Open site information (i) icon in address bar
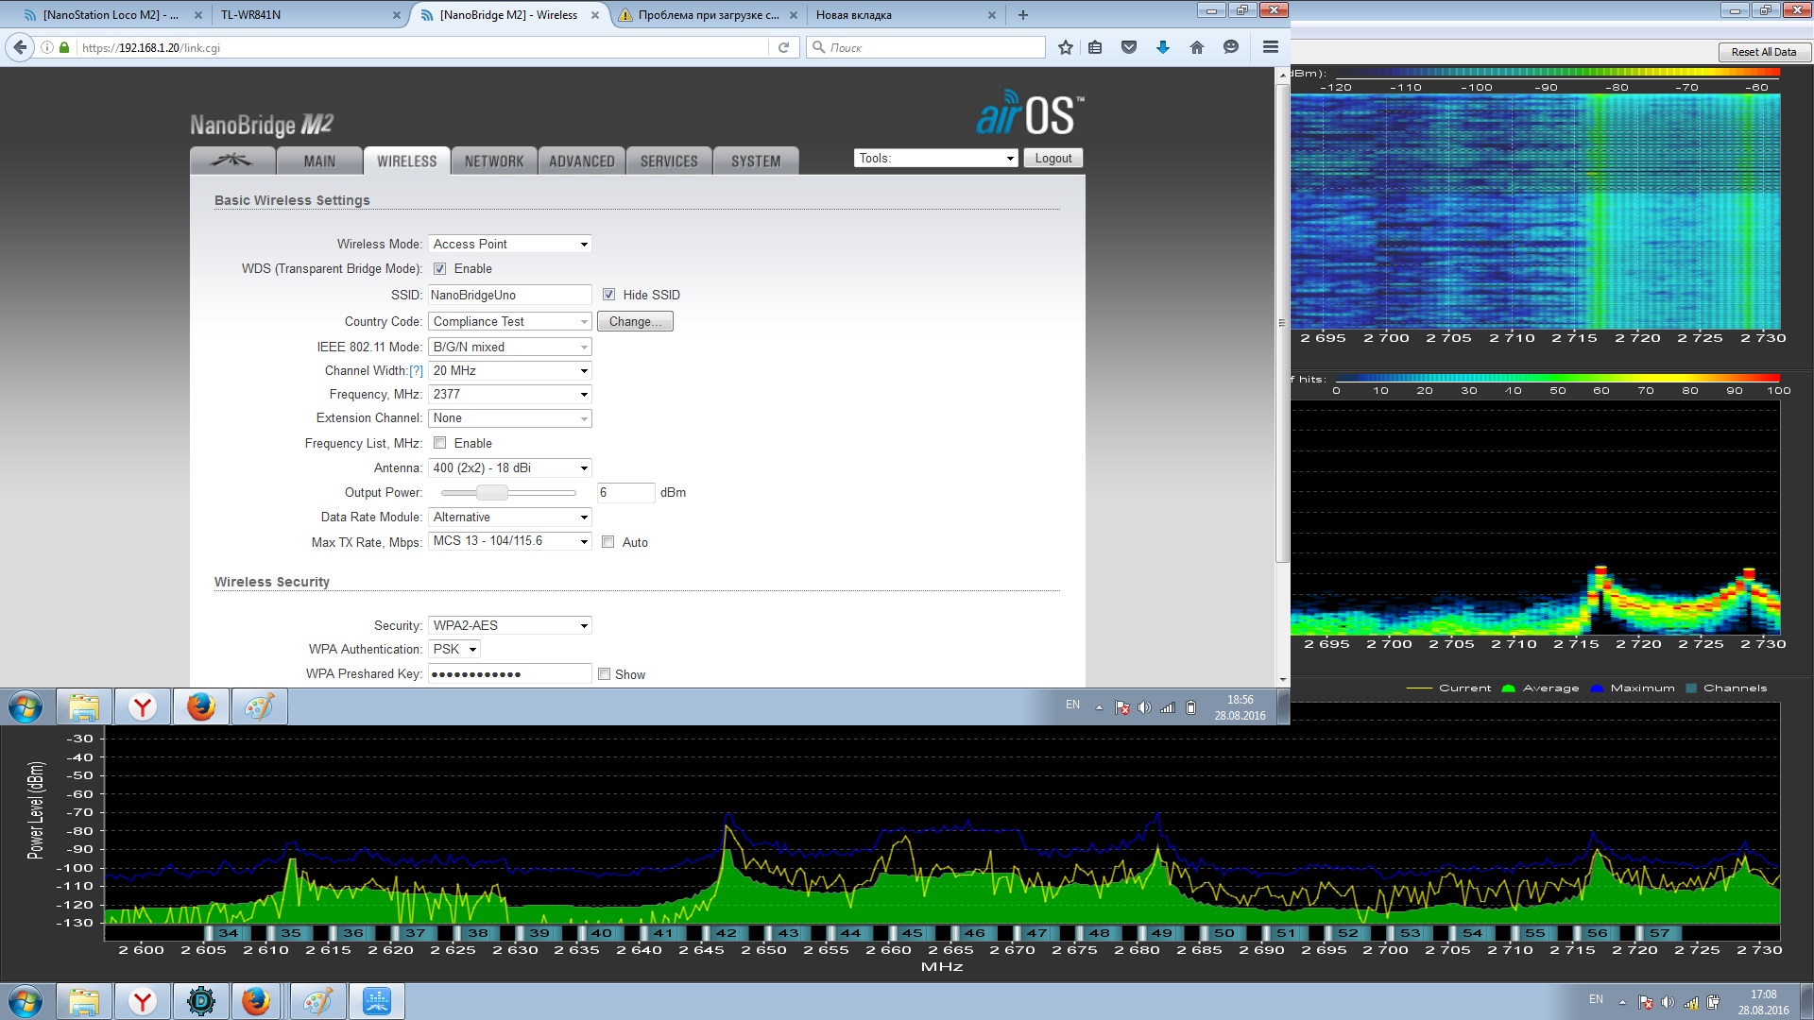 (47, 47)
